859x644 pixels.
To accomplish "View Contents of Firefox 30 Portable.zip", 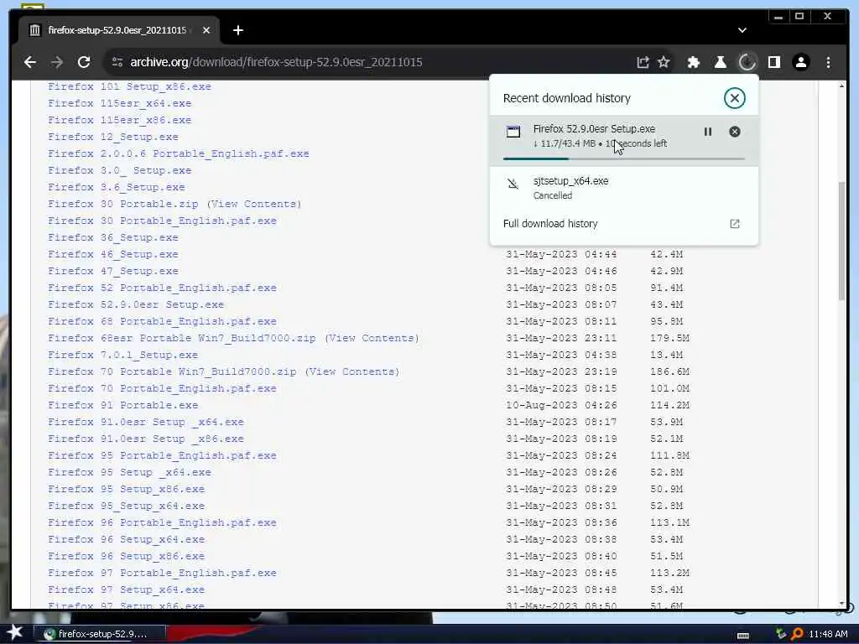I will [x=253, y=204].
